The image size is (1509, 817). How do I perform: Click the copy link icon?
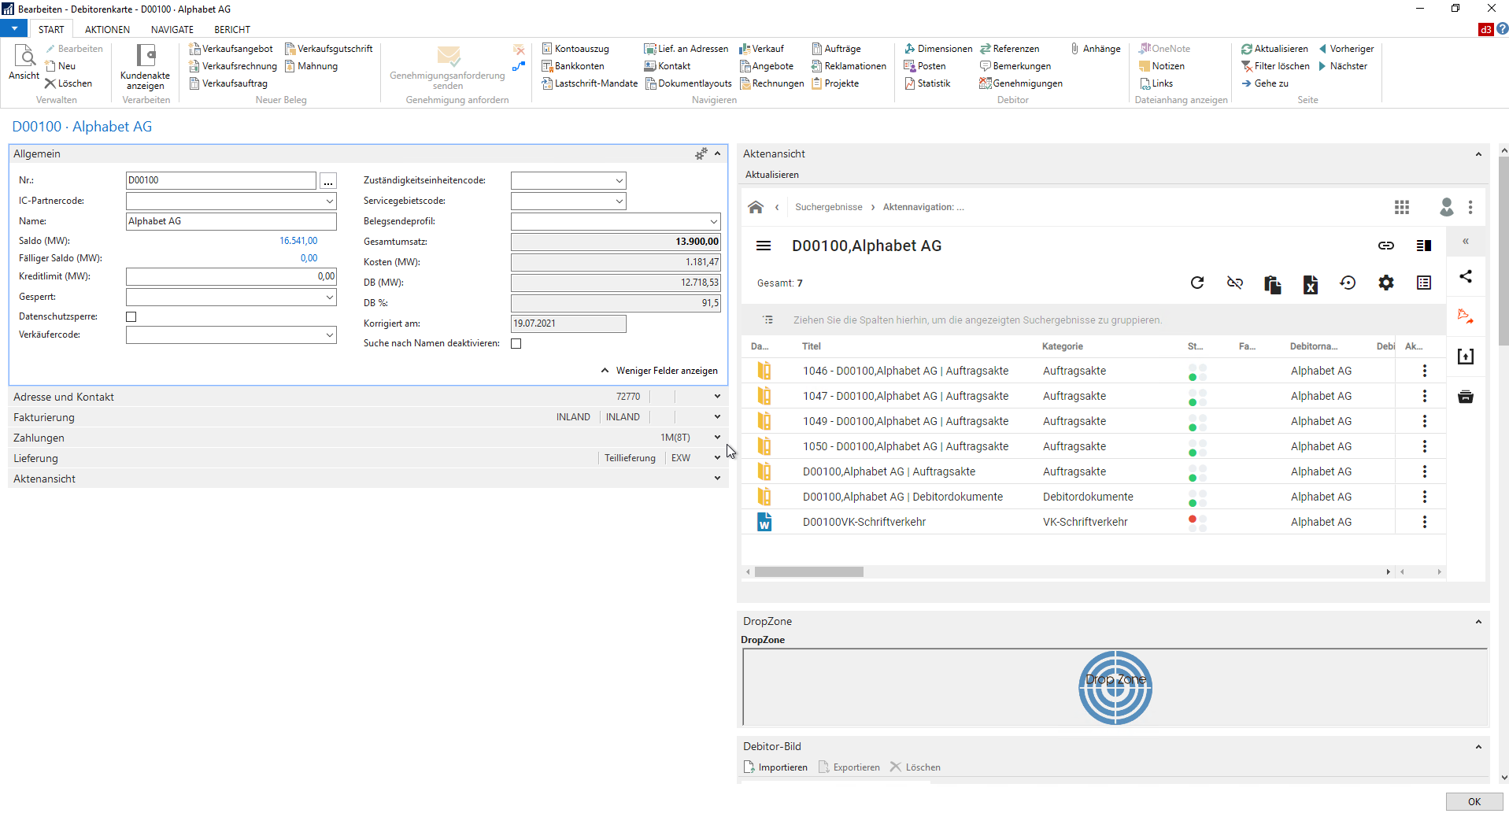[1386, 246]
